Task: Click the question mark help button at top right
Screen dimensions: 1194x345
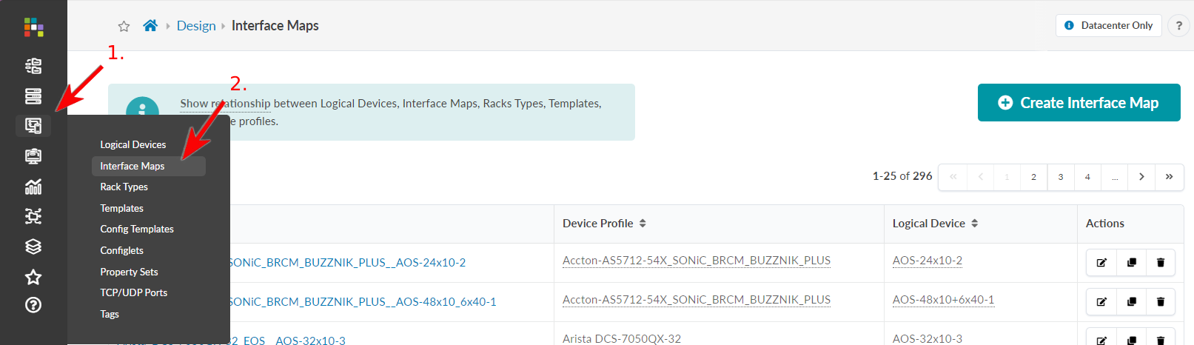Action: click(1178, 26)
